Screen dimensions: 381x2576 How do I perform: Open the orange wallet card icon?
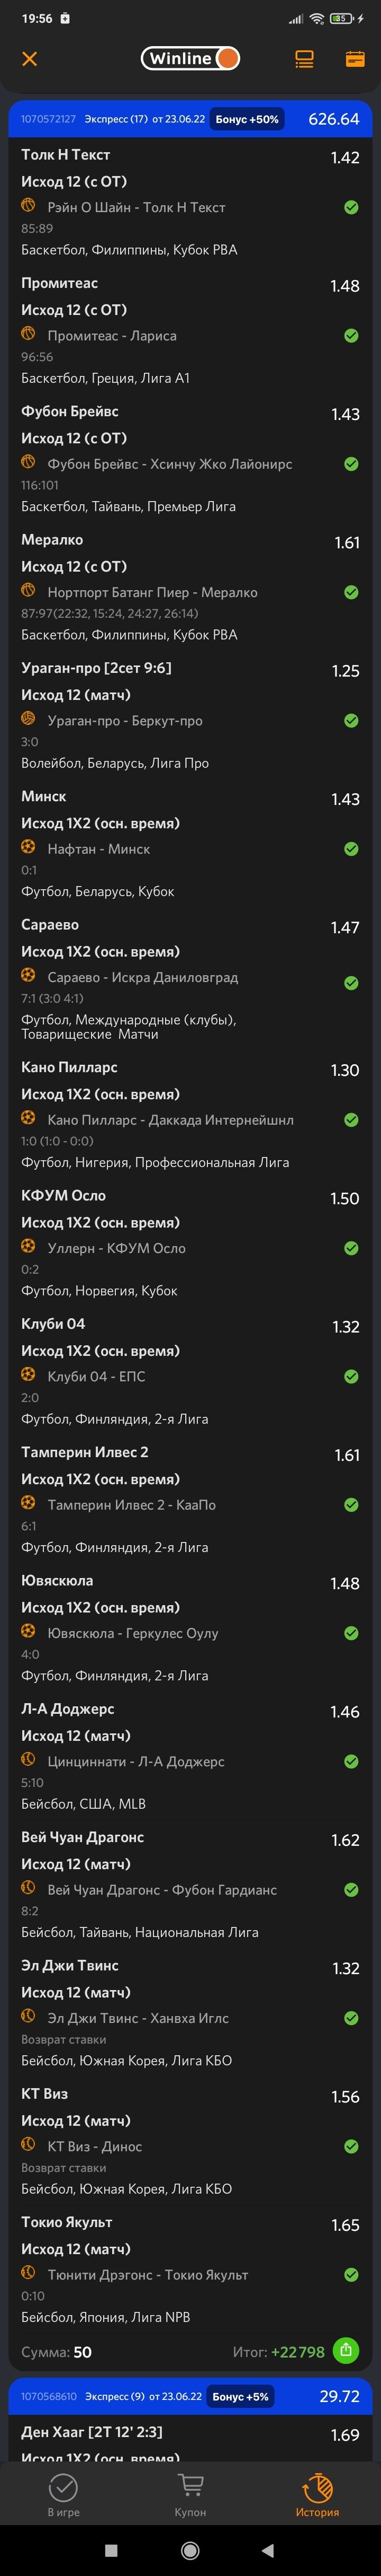[x=354, y=59]
